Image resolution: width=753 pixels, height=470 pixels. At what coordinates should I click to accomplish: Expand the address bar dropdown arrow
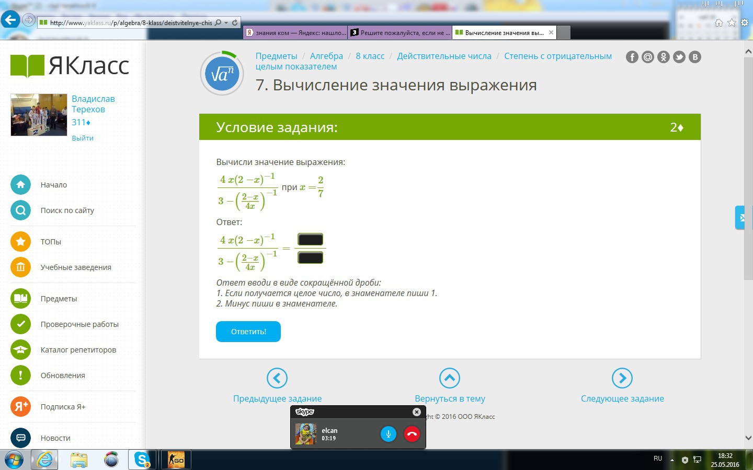click(x=226, y=22)
